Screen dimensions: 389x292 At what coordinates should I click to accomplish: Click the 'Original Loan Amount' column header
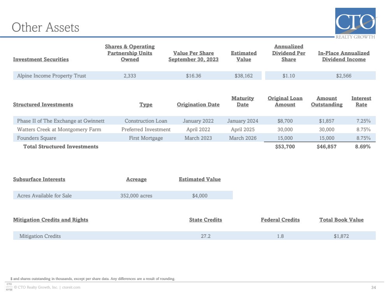[x=285, y=101]
